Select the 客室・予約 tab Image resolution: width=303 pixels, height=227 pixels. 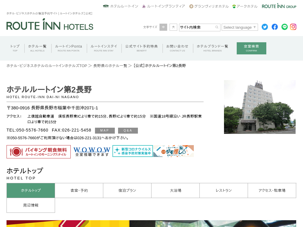pos(79,191)
